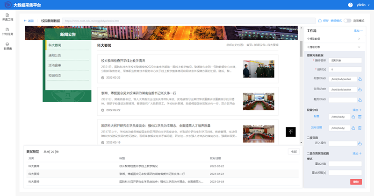Delete the 标题 field with trash icon

coord(360,117)
